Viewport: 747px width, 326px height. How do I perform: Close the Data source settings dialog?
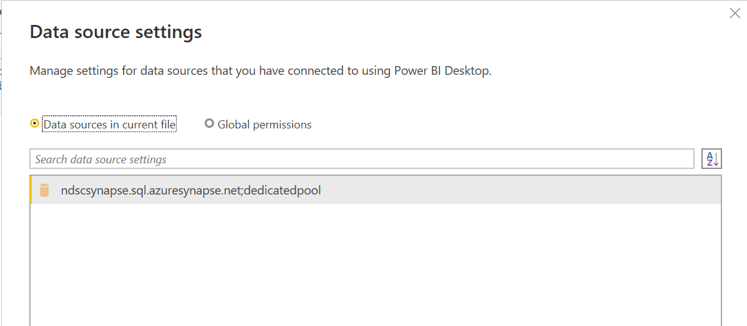[x=735, y=13]
